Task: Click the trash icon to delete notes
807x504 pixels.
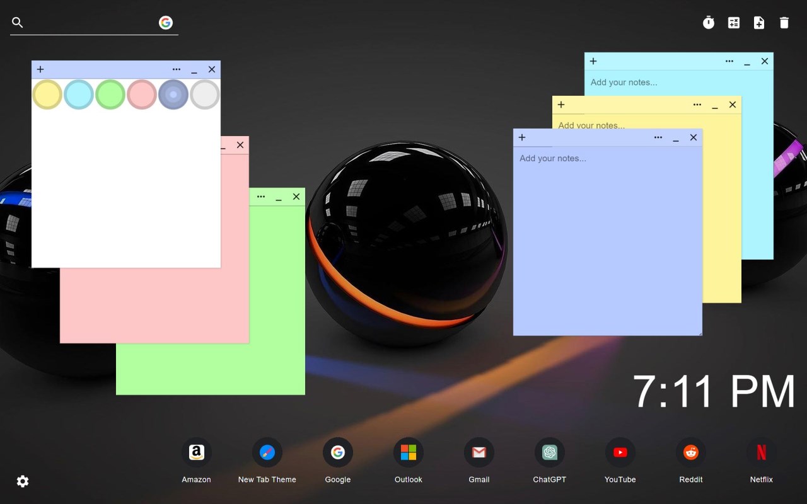Action: [784, 23]
